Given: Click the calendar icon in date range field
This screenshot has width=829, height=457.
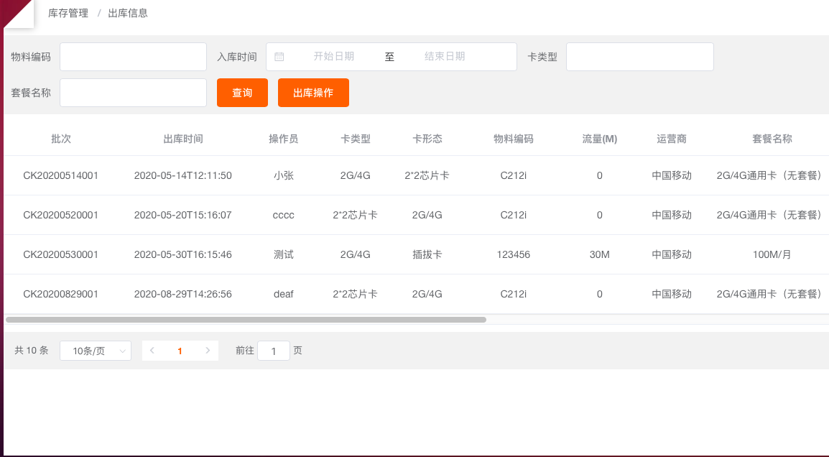Looking at the screenshot, I should point(279,57).
